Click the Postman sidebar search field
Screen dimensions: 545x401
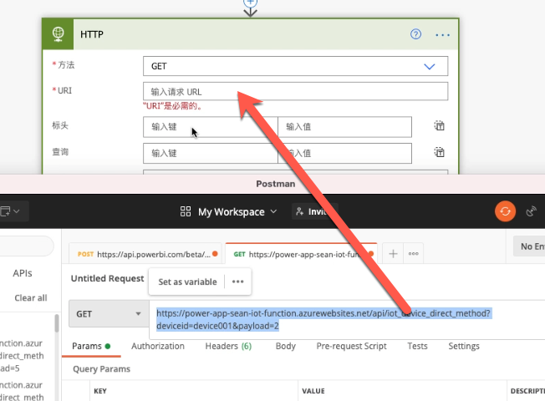27,246
